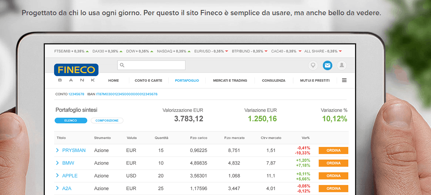Click the P.zo mercato column header
This screenshot has height=195, width=431.
pyautogui.click(x=234, y=138)
